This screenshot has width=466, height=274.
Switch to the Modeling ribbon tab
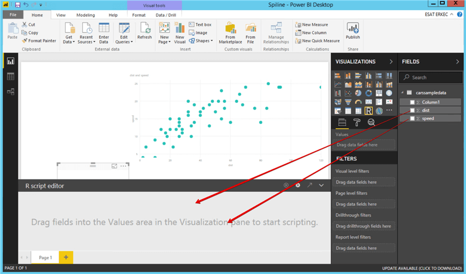85,15
